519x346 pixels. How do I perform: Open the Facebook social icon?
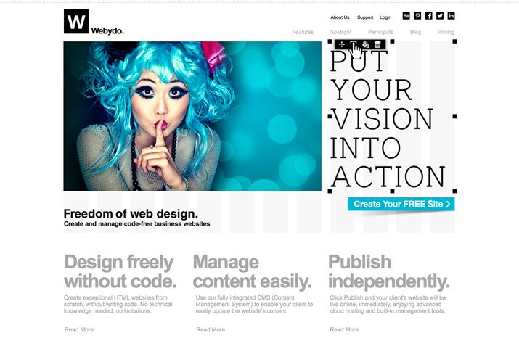(429, 15)
